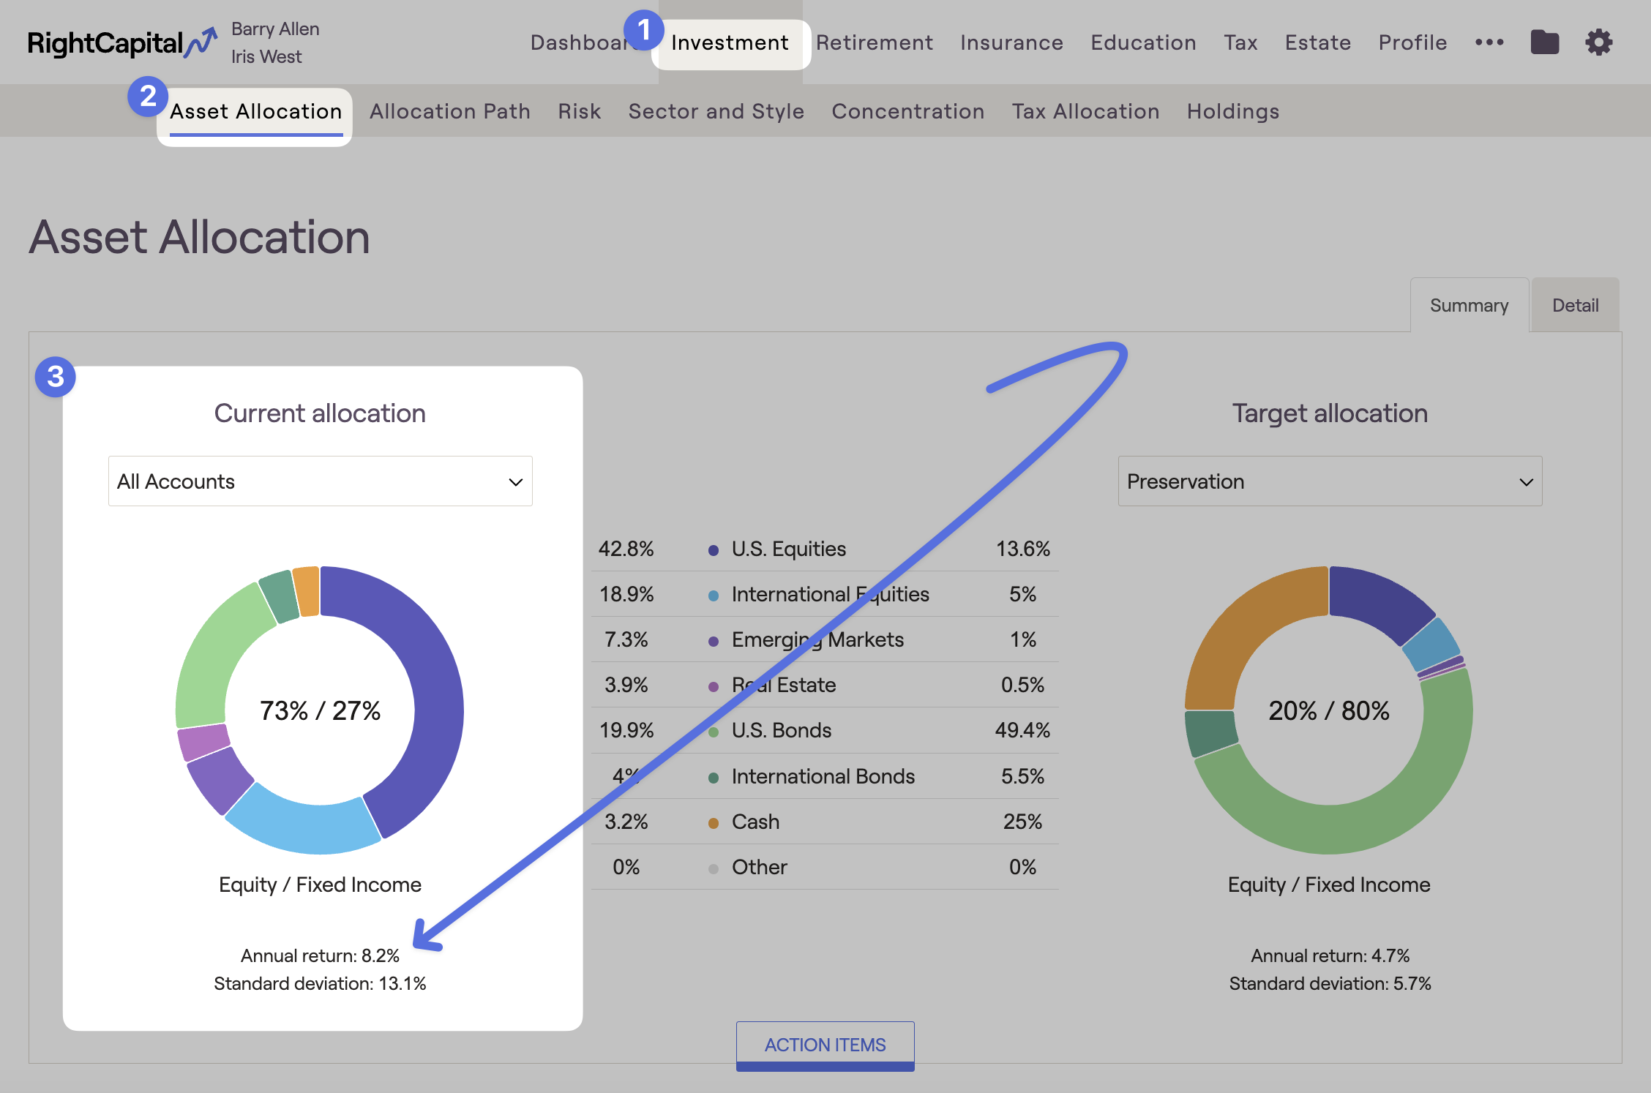Click the U.S. Bonds legend dot

[713, 732]
